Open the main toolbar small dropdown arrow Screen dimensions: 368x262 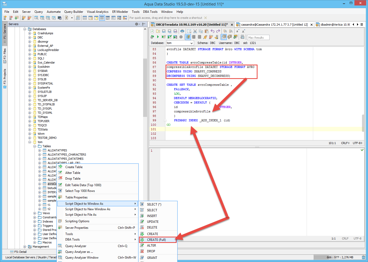point(72,18)
